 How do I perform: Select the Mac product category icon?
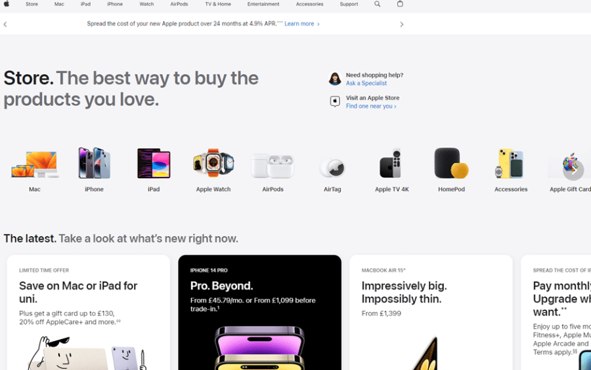[x=35, y=164]
